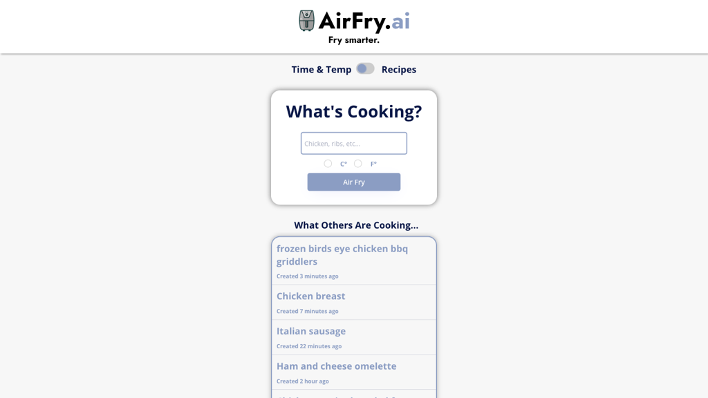Viewport: 708px width, 398px height.
Task: Click the 'Created 3 minutes ago' timestamp
Action: tap(306, 276)
